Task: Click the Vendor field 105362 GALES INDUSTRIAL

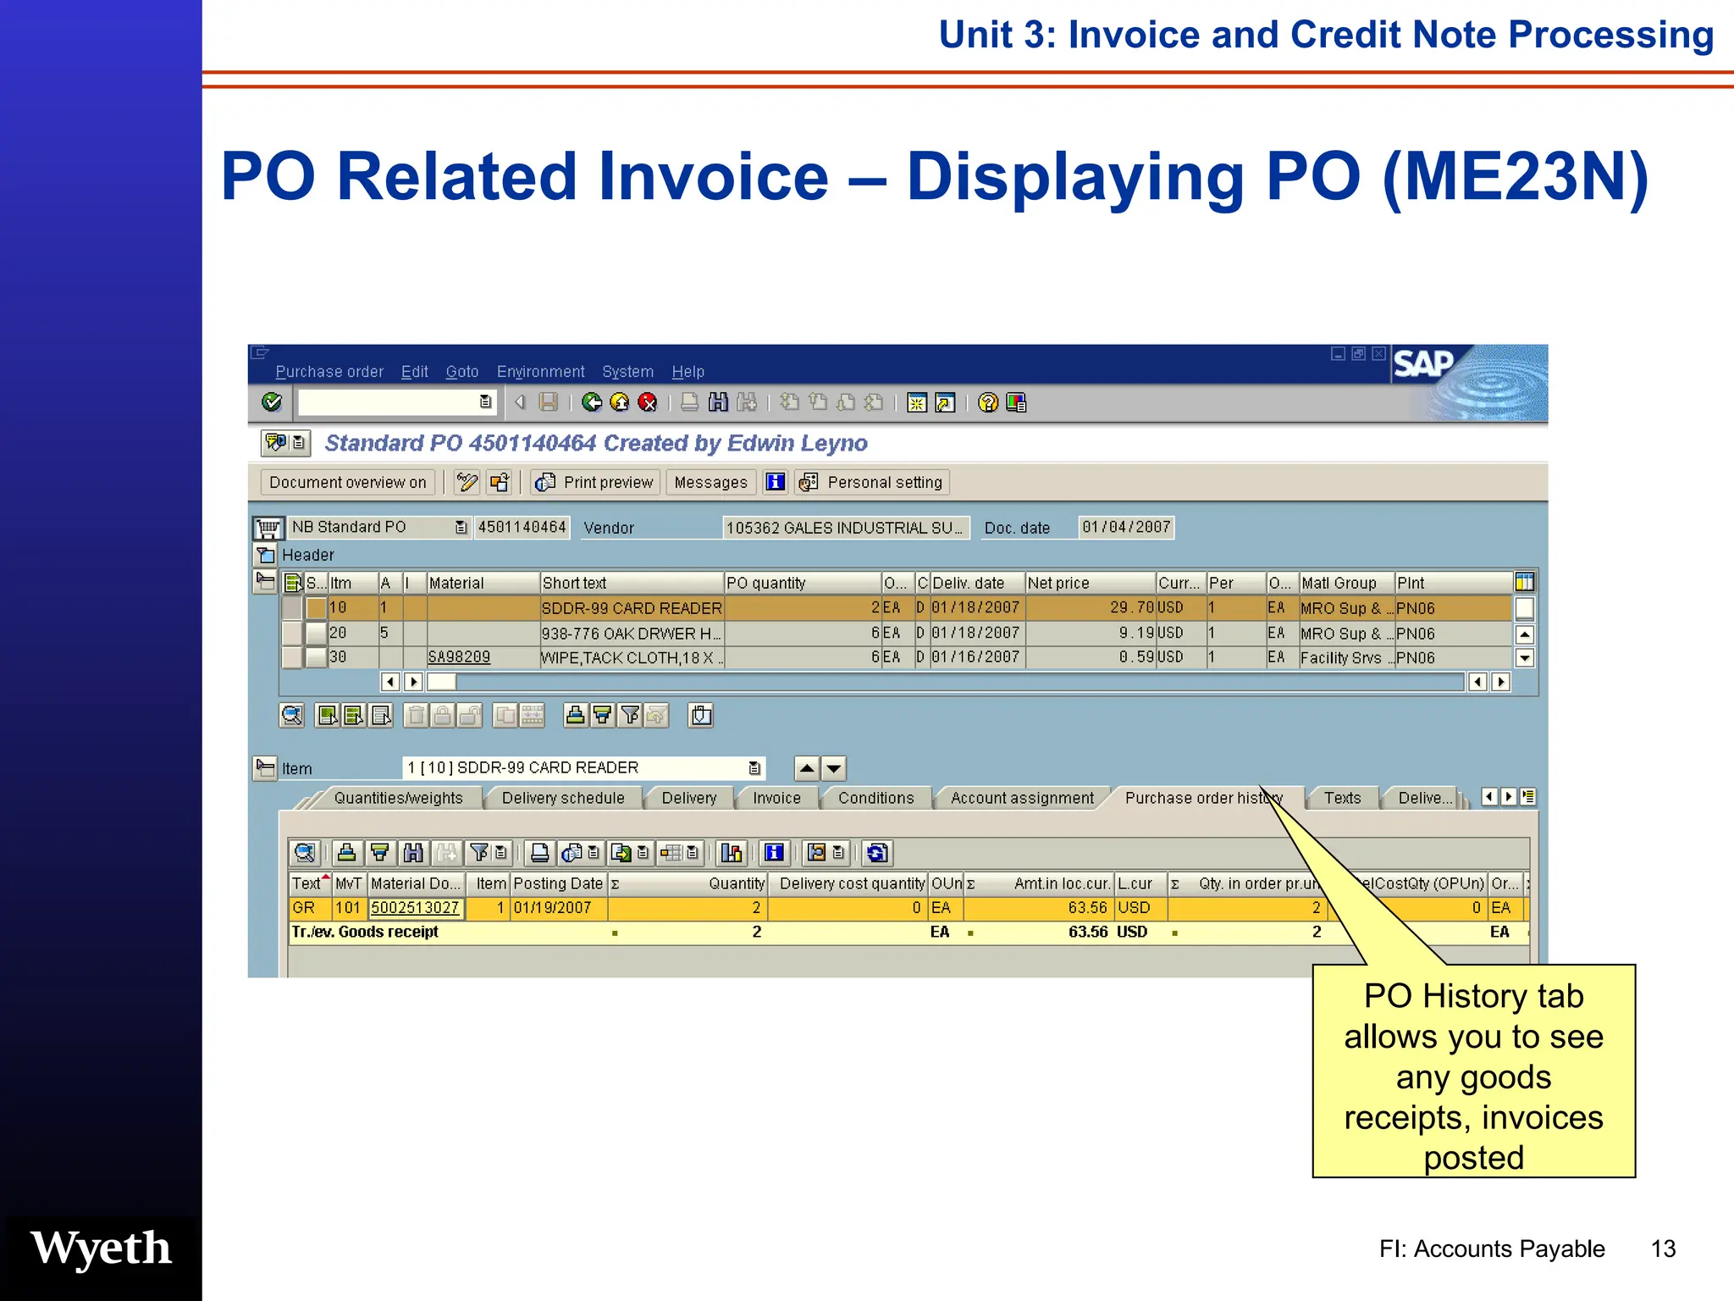Action: click(846, 528)
